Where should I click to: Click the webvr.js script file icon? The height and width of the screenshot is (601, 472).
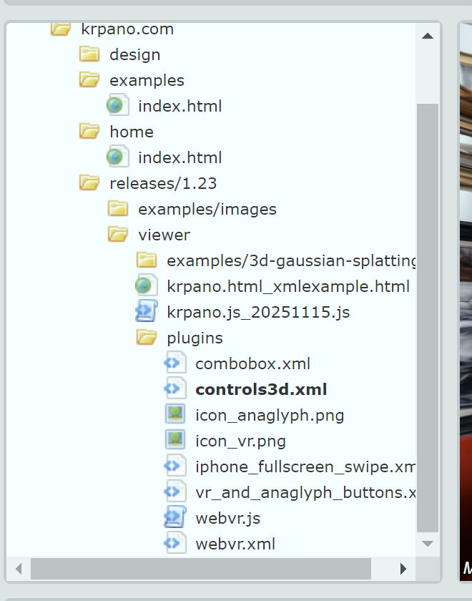pos(175,518)
